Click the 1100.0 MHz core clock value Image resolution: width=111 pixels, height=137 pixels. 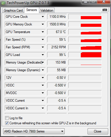[x=57, y=17]
